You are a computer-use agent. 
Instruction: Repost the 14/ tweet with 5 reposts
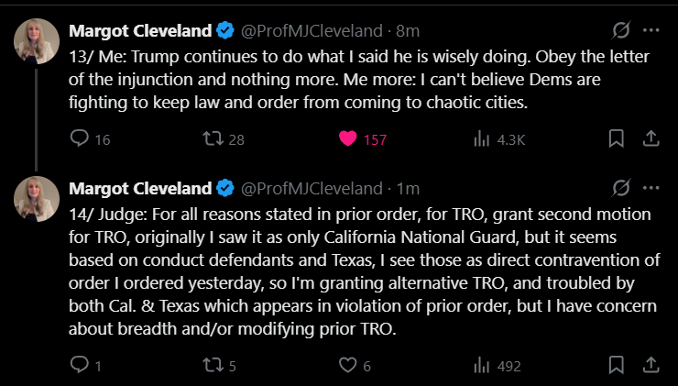213,365
